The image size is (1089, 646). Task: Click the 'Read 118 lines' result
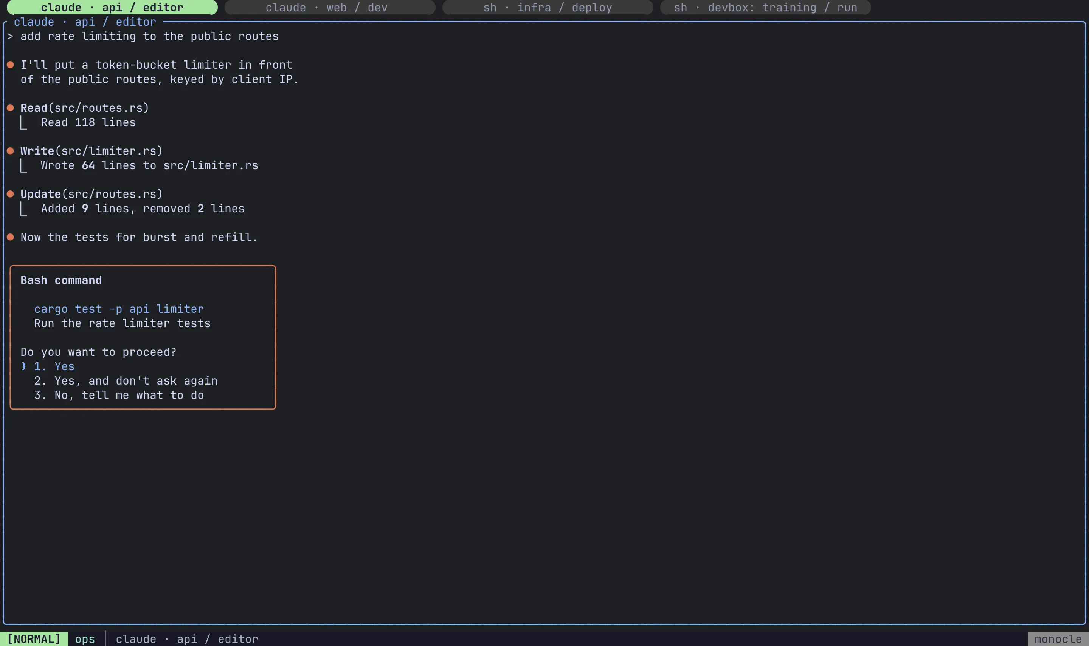[x=88, y=122]
